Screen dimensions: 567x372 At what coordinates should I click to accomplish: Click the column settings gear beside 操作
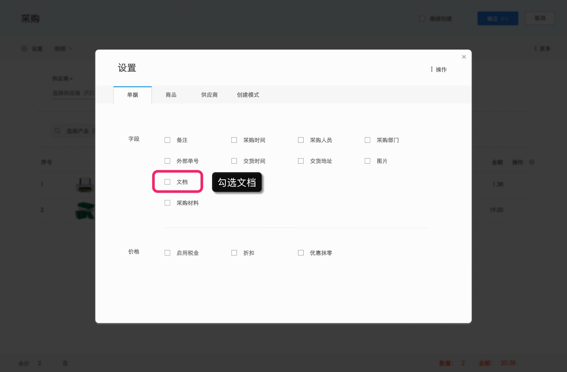(532, 162)
